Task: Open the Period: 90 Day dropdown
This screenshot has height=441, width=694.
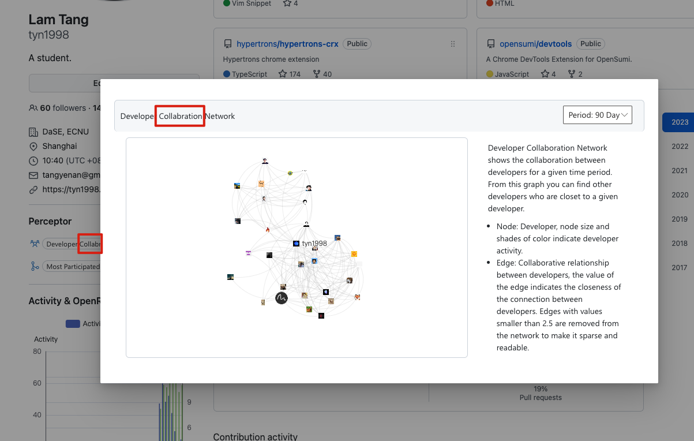Action: (x=597, y=114)
